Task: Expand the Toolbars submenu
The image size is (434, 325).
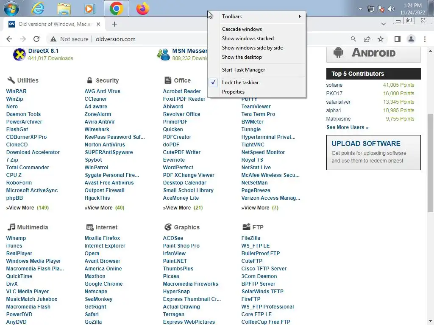Action: [x=257, y=17]
